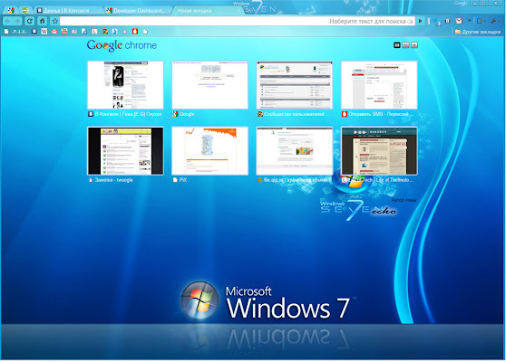This screenshot has width=506, height=362.
Task: Open the Chrome logo bookmark icon
Action: pos(104,32)
